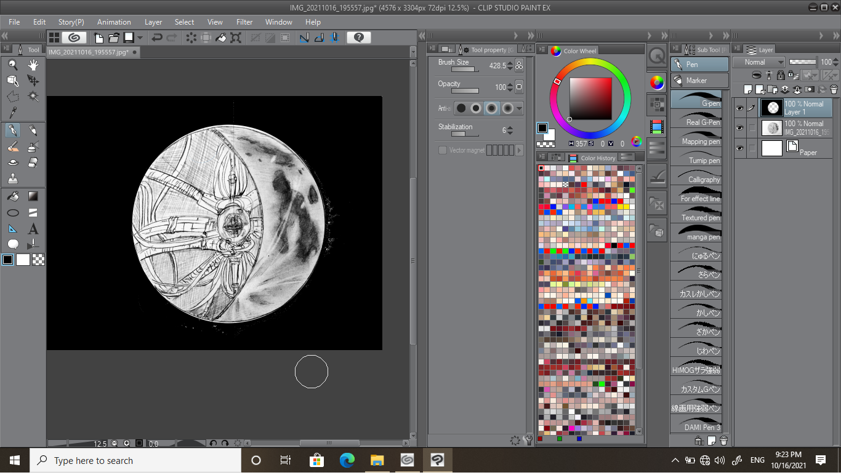Click the transparent color swatch in Tool palette
841x475 pixels.
pos(38,260)
